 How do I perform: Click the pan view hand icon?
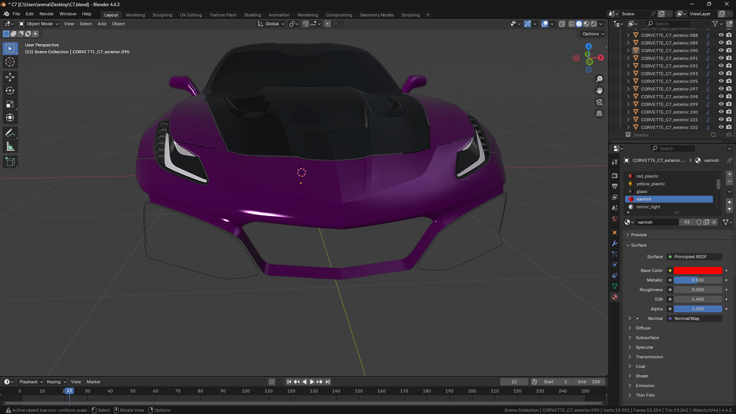[x=599, y=91]
